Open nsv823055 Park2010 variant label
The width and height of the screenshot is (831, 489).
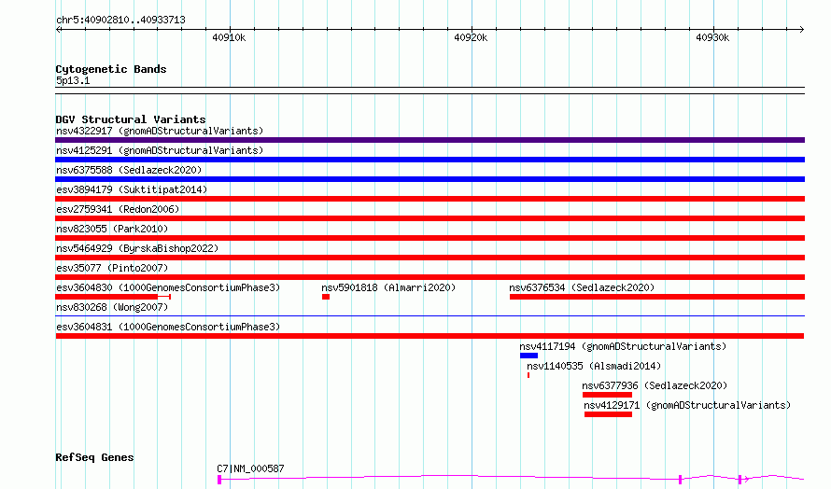click(112, 229)
